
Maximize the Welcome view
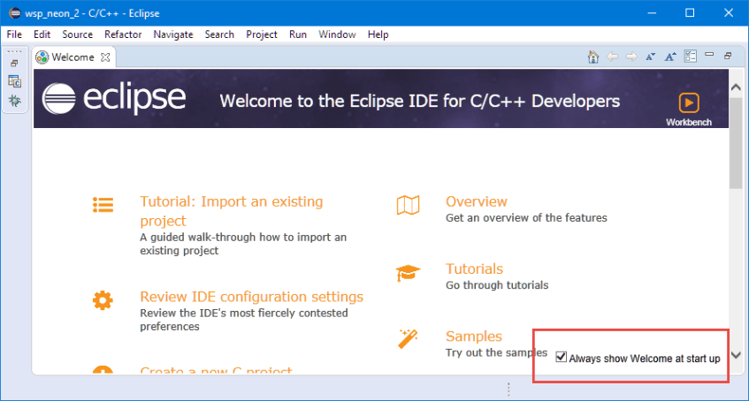point(728,56)
